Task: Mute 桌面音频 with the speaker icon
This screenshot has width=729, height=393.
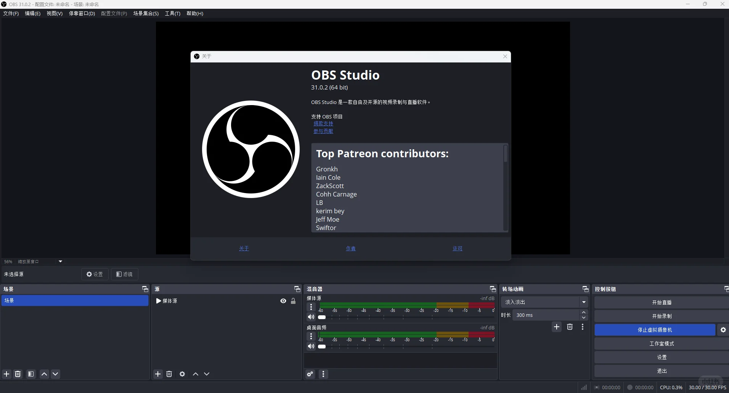Action: pos(311,347)
